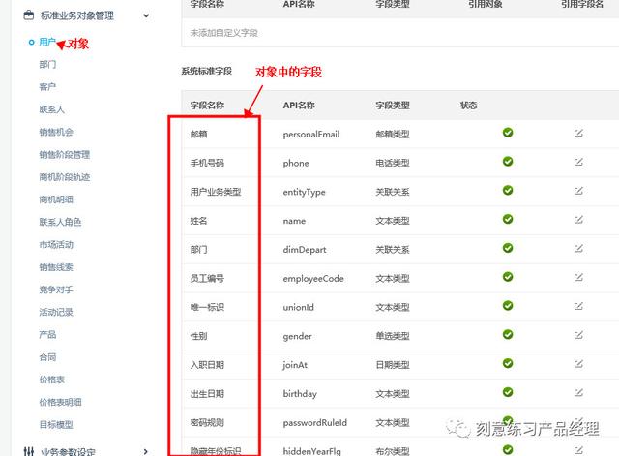Go to 价格表 in the sidebar

[x=51, y=380]
